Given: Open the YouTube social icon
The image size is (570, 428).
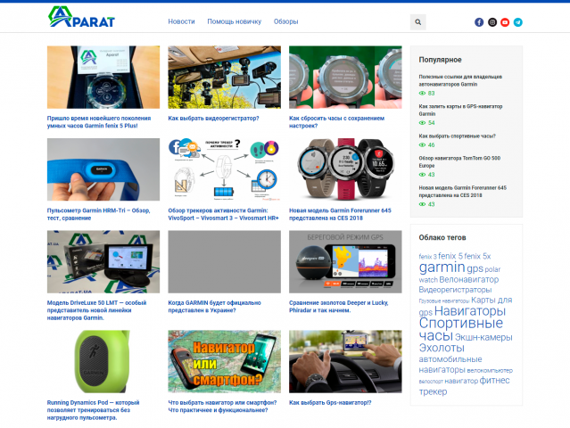Looking at the screenshot, I should [505, 22].
